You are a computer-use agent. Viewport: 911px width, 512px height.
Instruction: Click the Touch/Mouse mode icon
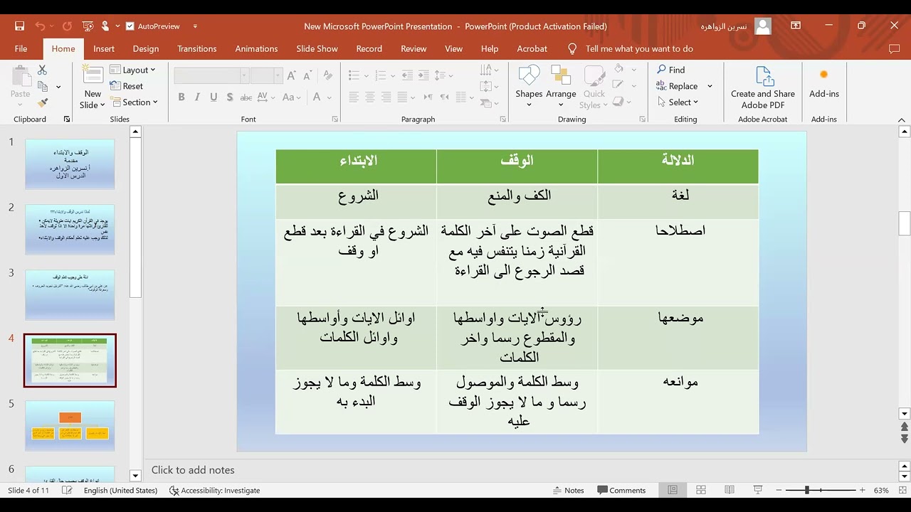(x=105, y=26)
